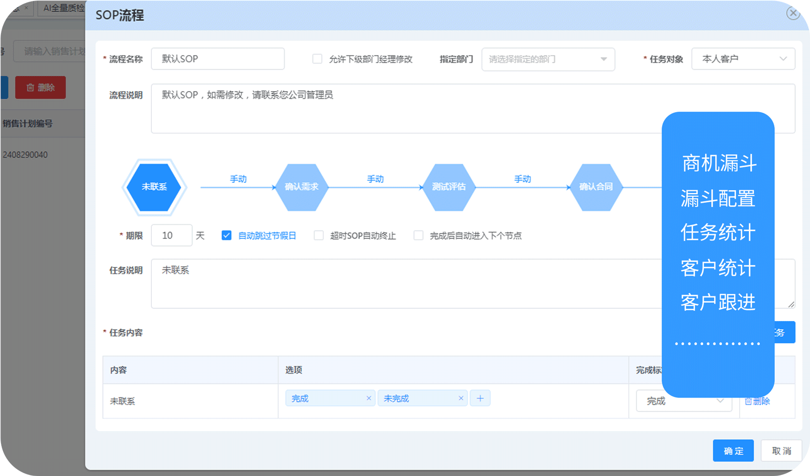The height and width of the screenshot is (476, 810).
Task: Click the 流程名称 input field
Action: pos(218,59)
